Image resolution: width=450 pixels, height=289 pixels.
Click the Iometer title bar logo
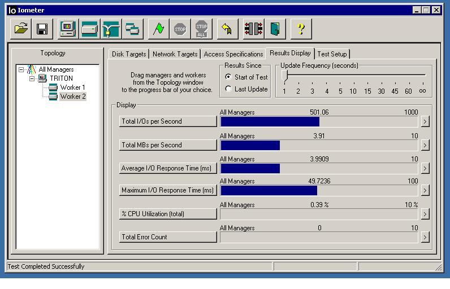(12, 10)
